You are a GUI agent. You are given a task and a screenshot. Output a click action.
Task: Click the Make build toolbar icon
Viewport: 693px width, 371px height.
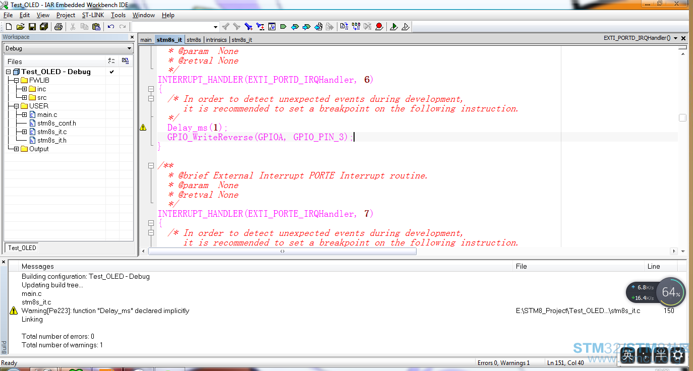pos(356,27)
